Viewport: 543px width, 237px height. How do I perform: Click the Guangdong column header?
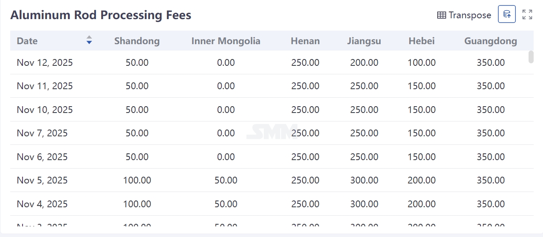click(x=490, y=41)
